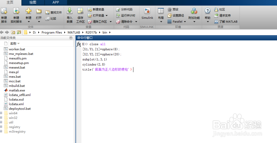The width and height of the screenshot is (277, 143).
Task: Open the Layout (布局) dropdown arrow
Action: pyautogui.click(x=161, y=22)
